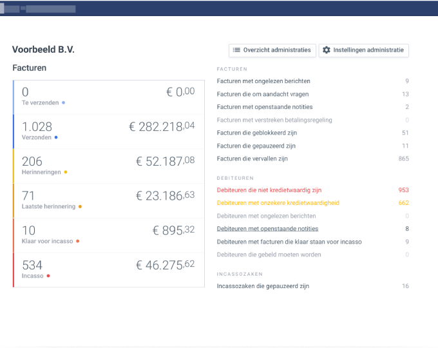
Task: Click the amount € 282.218,04
Action: (x=162, y=126)
